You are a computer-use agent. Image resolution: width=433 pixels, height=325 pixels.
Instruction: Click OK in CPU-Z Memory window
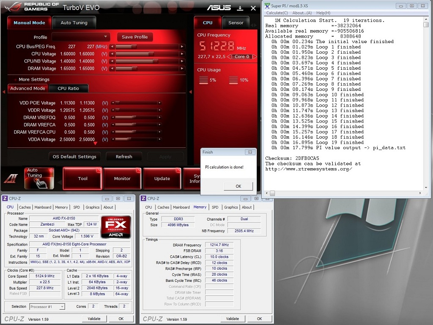click(260, 319)
